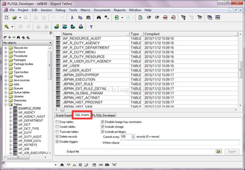245x170 pixels.
Task: Click the green Execute icon
Action: click(x=116, y=18)
